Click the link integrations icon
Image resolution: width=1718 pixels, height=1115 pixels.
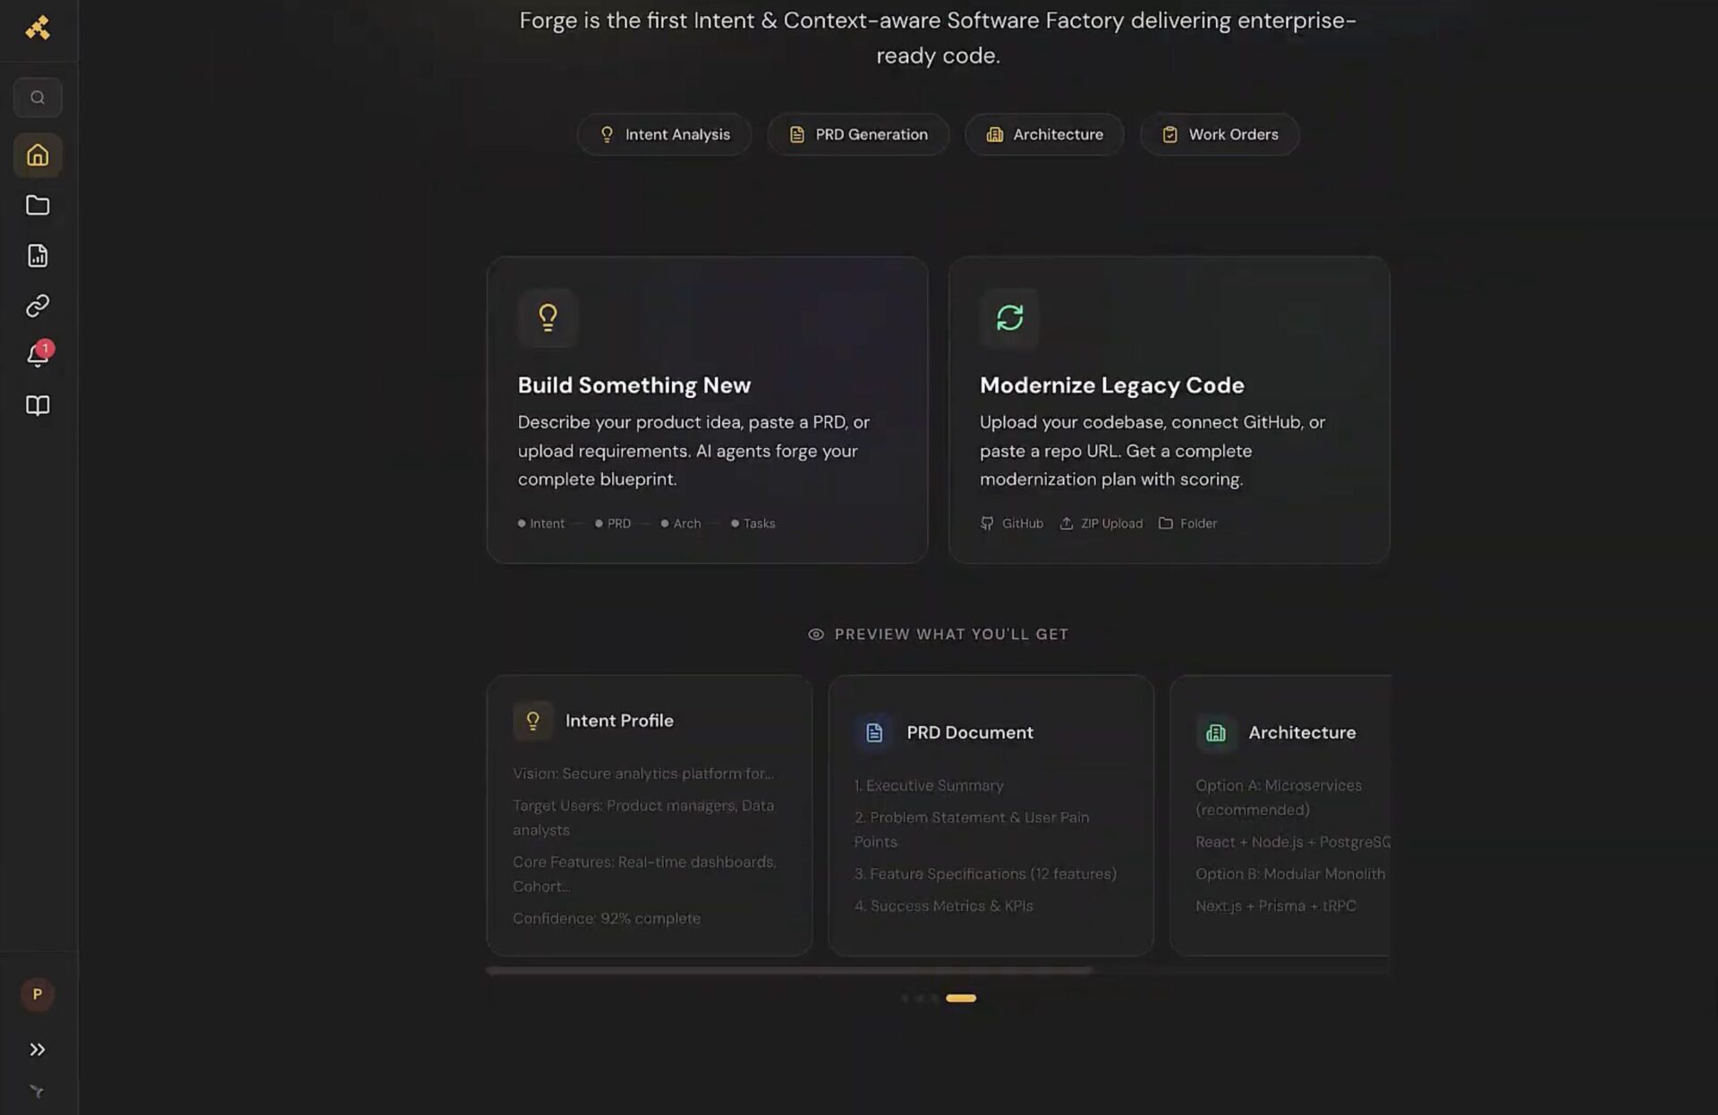(38, 305)
